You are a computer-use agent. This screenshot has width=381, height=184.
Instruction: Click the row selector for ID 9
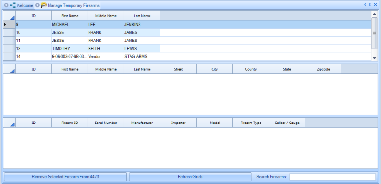point(9,25)
